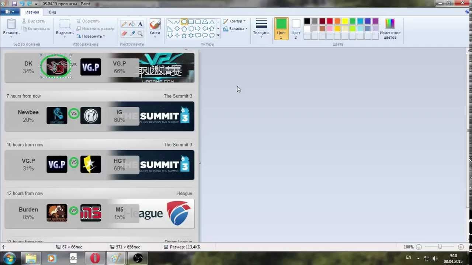This screenshot has width=472, height=265.
Task: Activate Цвет 1 foreground color
Action: tap(281, 28)
